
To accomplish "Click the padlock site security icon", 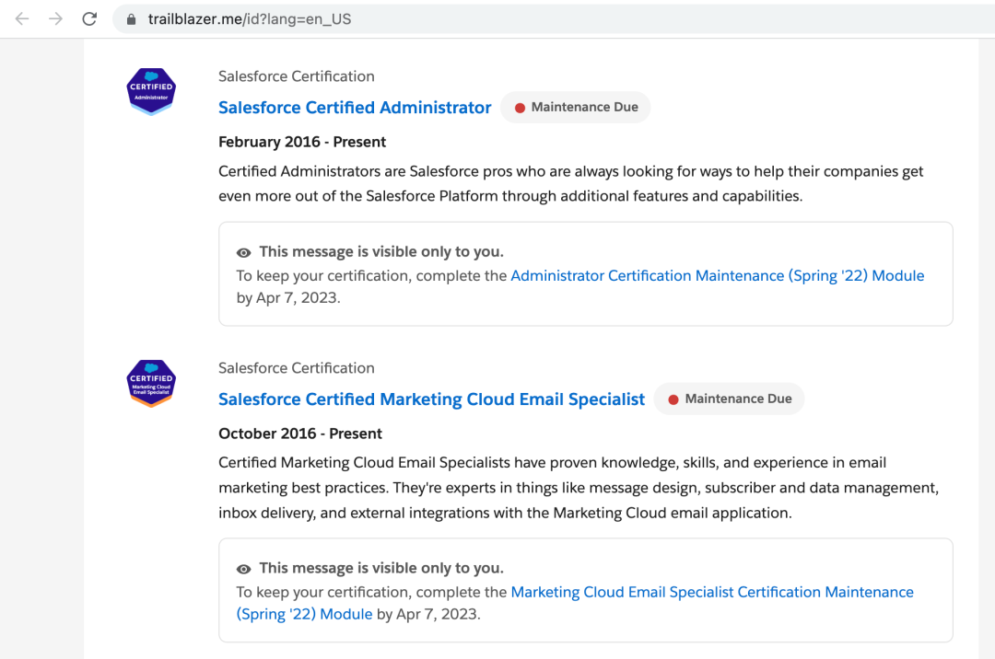I will click(132, 19).
